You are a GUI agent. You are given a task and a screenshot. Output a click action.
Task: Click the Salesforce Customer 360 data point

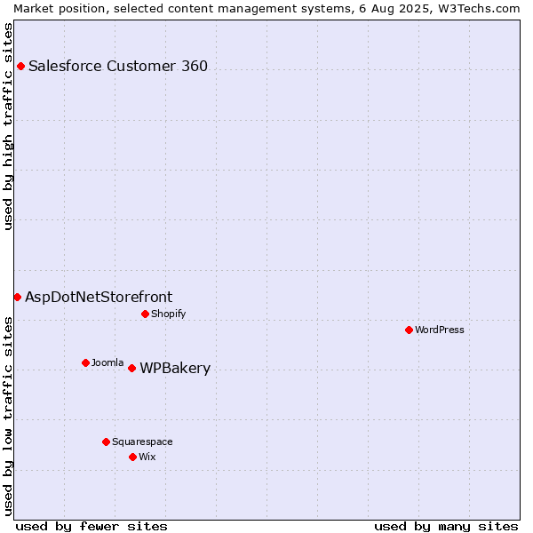[20, 67]
